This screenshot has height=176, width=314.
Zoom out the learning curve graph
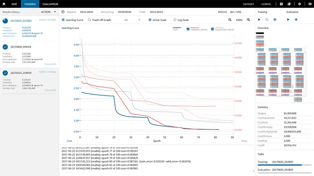coord(230,20)
